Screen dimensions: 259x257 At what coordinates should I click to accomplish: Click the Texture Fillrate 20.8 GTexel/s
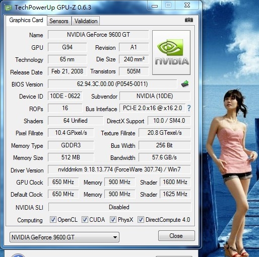(x=165, y=133)
